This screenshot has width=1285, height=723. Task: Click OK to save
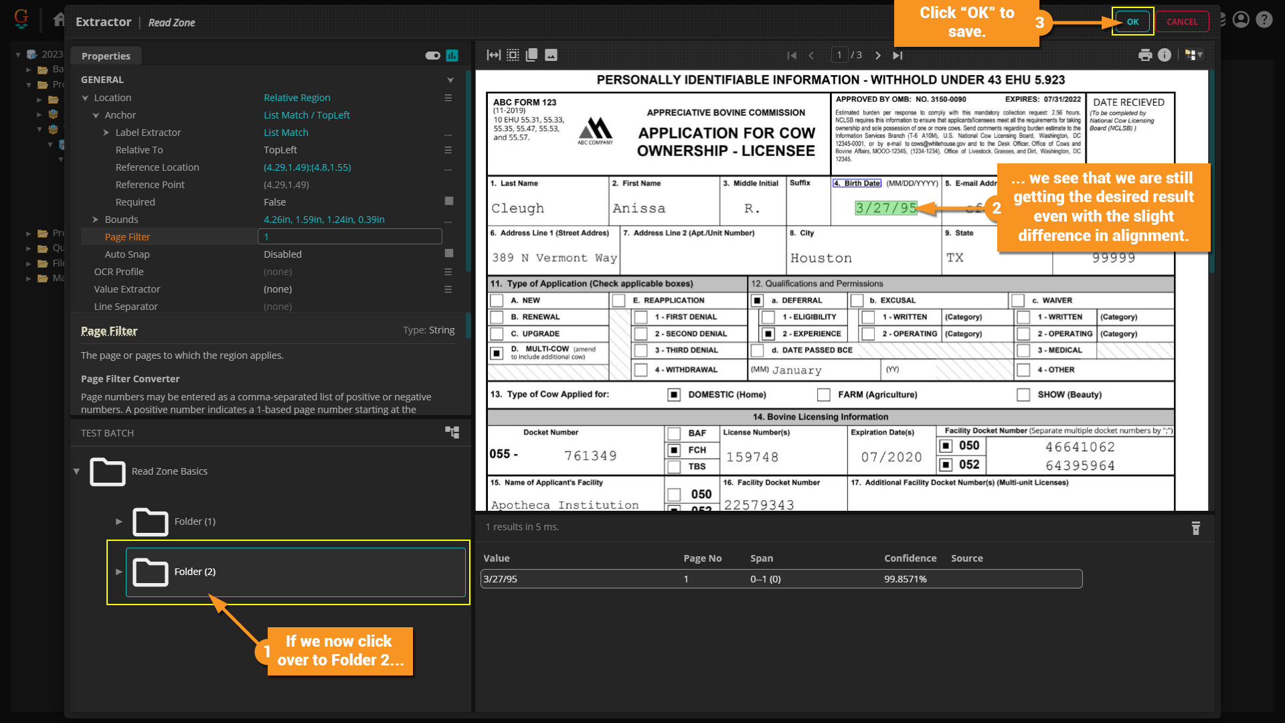tap(1132, 21)
